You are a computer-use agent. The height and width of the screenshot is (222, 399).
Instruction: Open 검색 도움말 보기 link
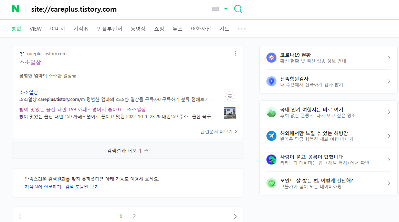pos(82,187)
